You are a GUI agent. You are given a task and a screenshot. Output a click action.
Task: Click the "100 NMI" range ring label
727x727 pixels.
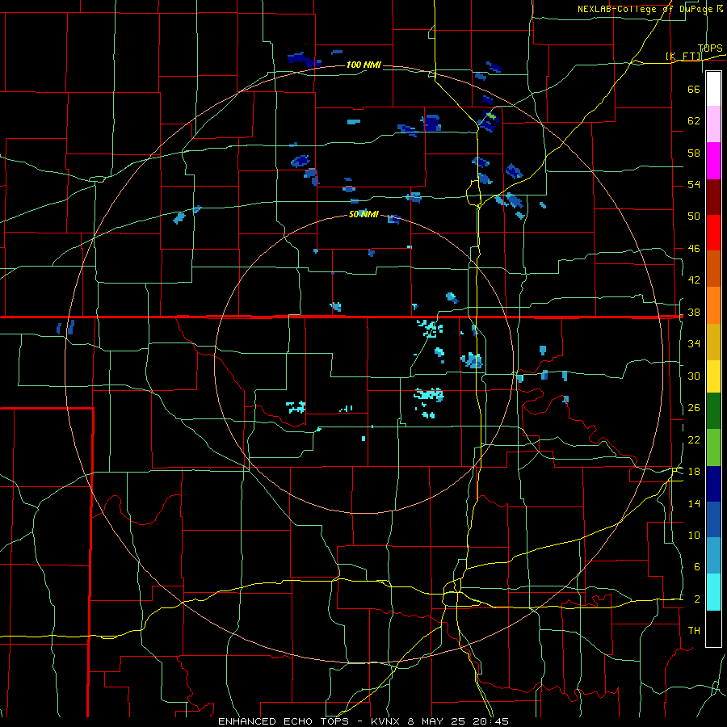click(x=363, y=65)
